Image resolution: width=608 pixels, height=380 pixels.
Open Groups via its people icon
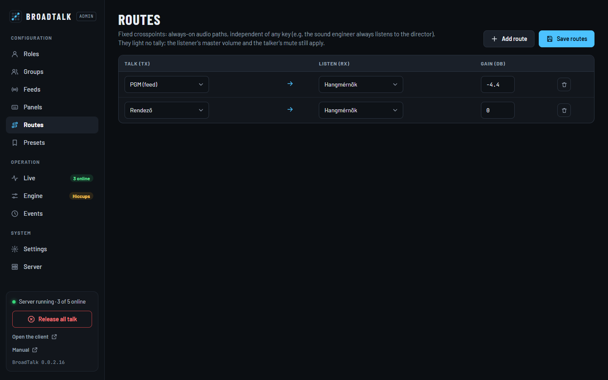pyautogui.click(x=15, y=72)
